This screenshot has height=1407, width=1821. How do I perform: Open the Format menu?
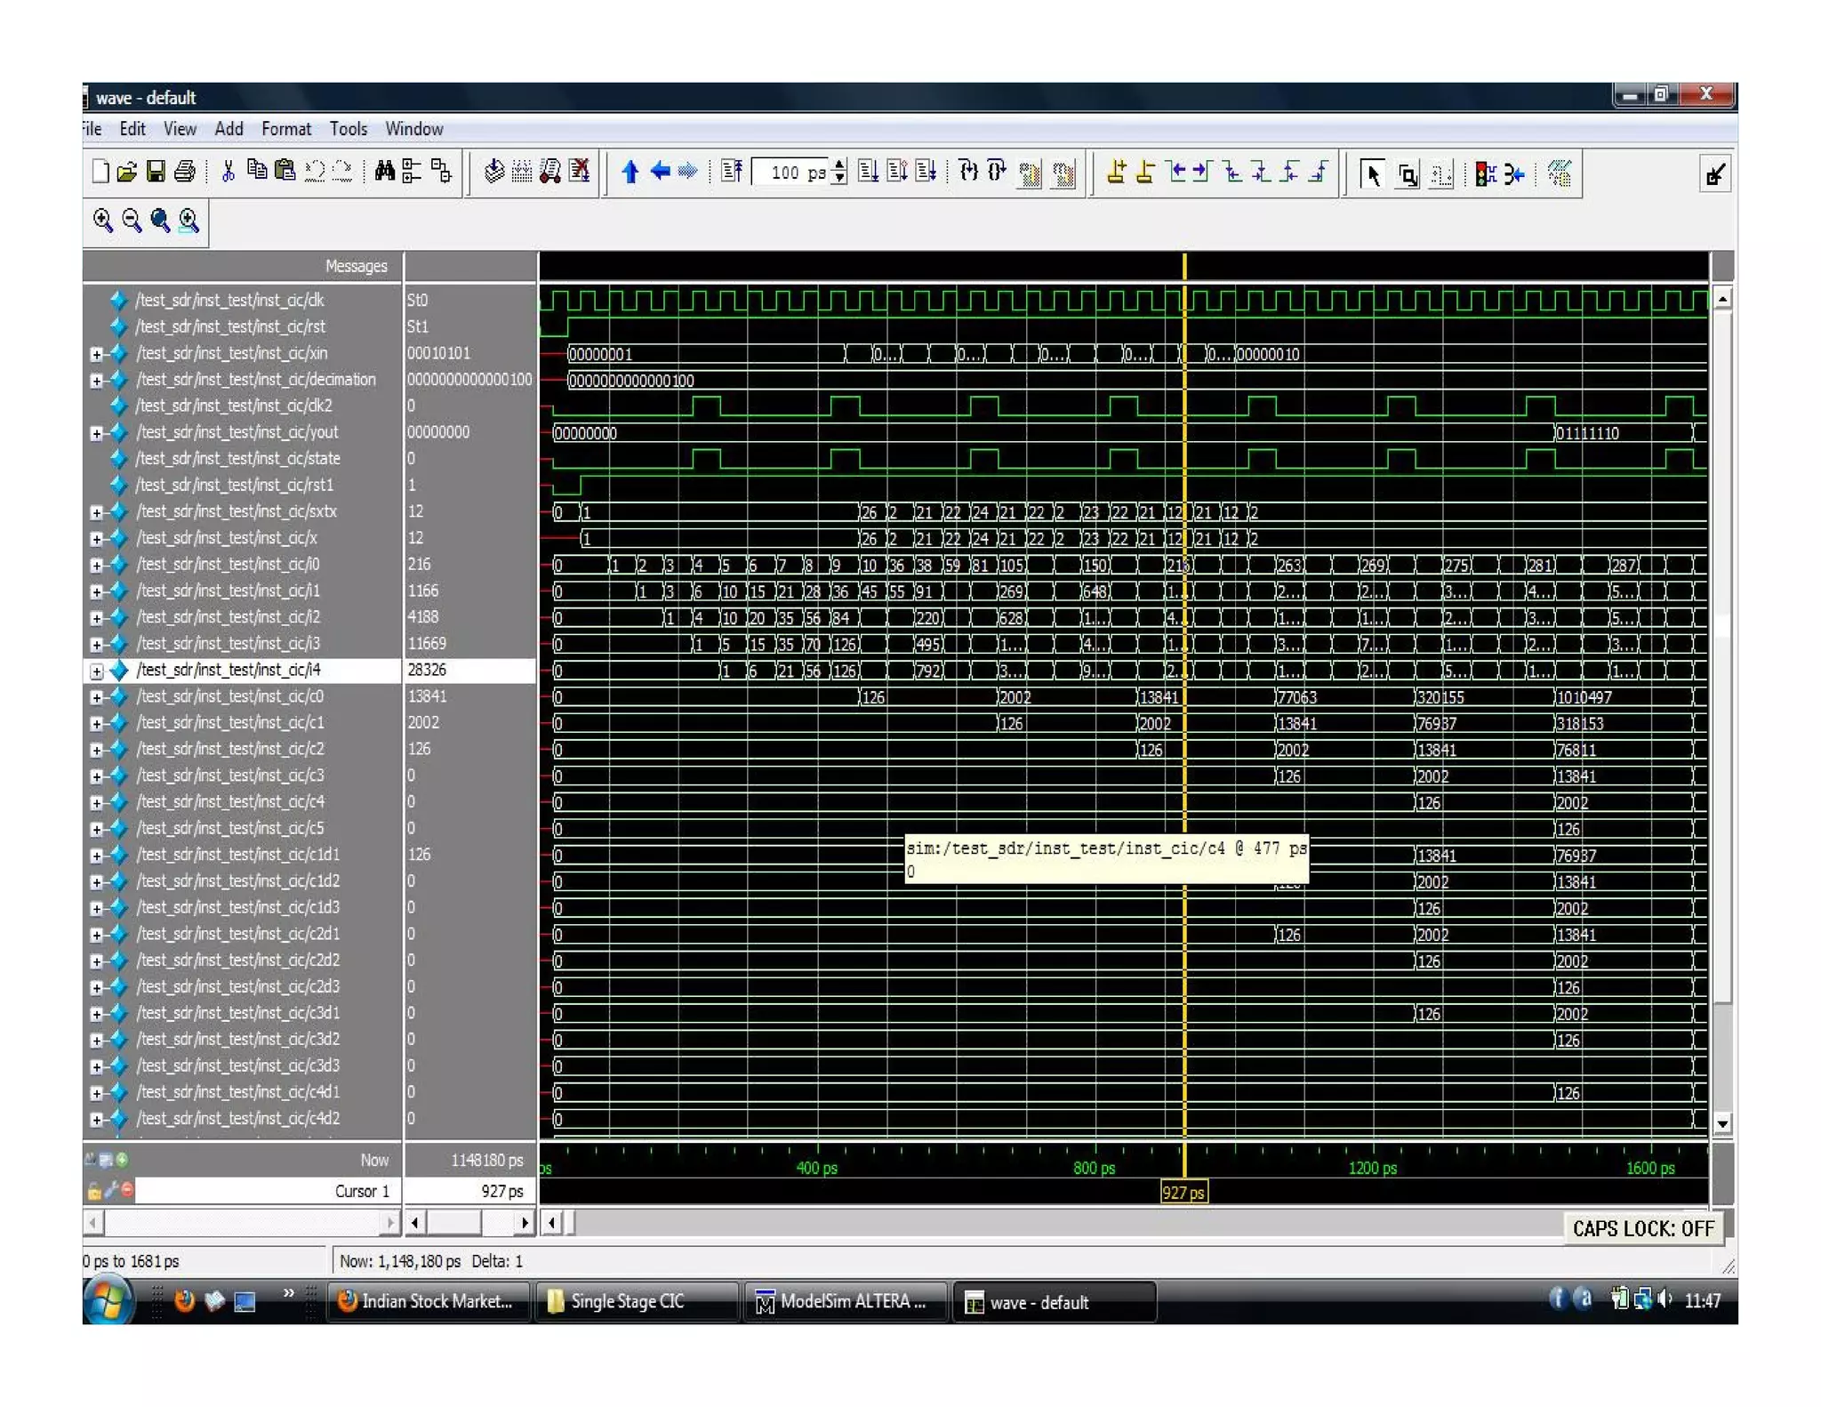tap(285, 129)
